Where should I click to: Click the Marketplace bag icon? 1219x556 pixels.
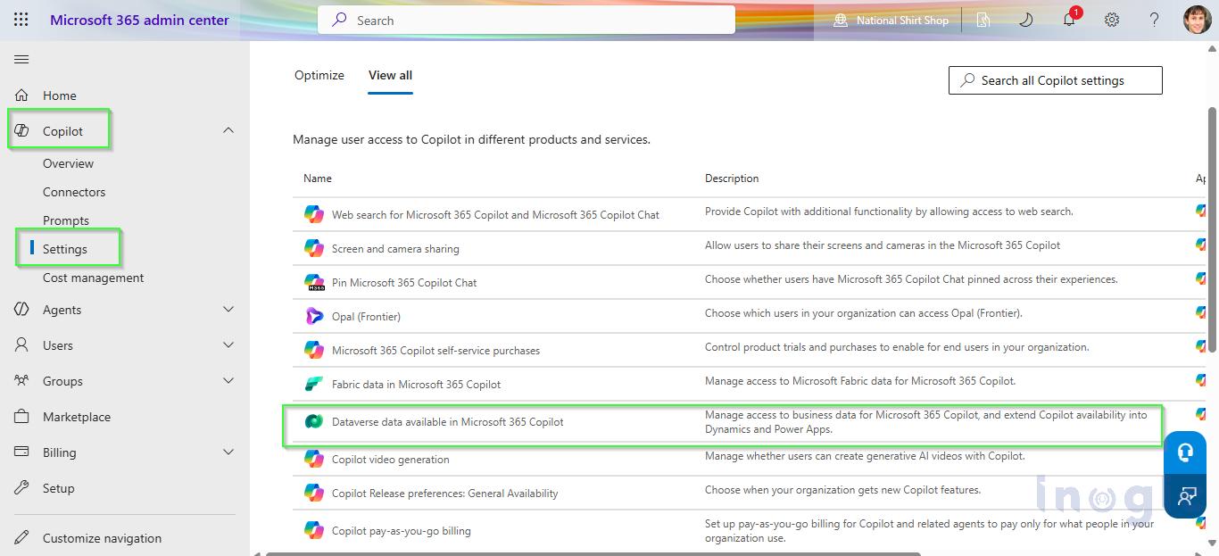[x=22, y=417]
